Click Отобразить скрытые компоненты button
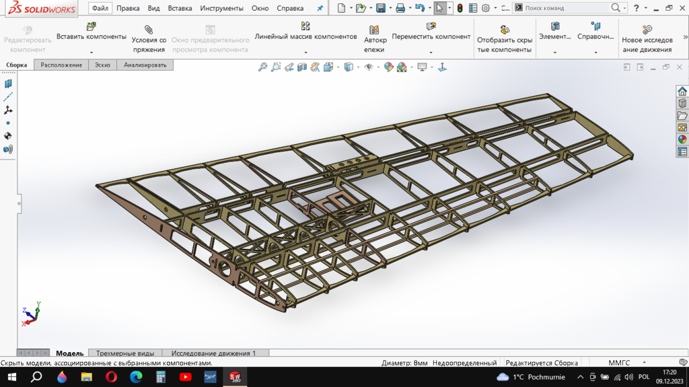 505,39
